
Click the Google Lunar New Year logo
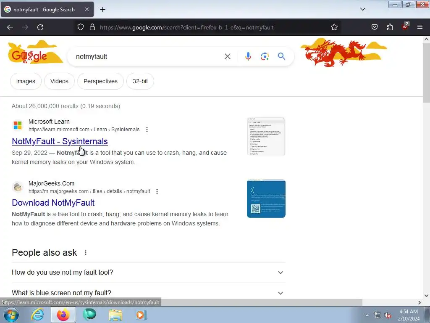pyautogui.click(x=34, y=52)
